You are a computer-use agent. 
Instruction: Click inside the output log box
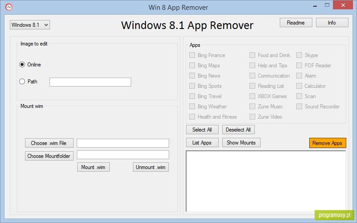coord(266,181)
